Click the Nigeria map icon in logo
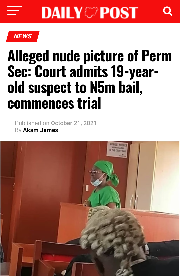This screenshot has height=276, width=180. click(91, 13)
